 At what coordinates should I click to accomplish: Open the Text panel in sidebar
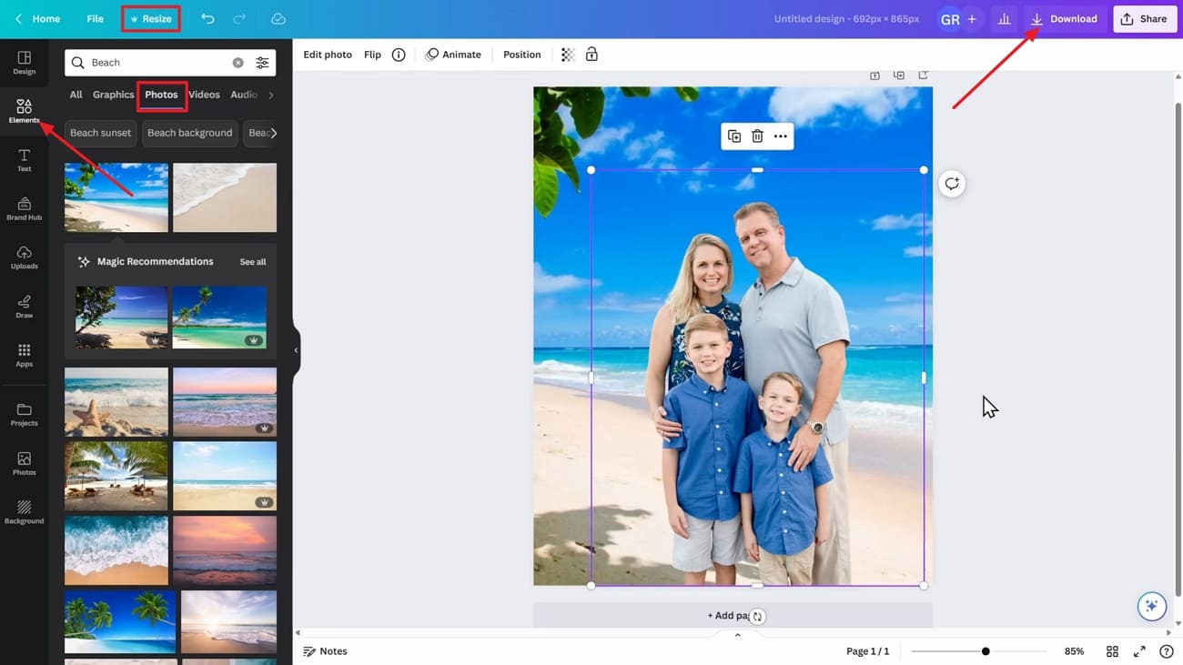pyautogui.click(x=24, y=159)
